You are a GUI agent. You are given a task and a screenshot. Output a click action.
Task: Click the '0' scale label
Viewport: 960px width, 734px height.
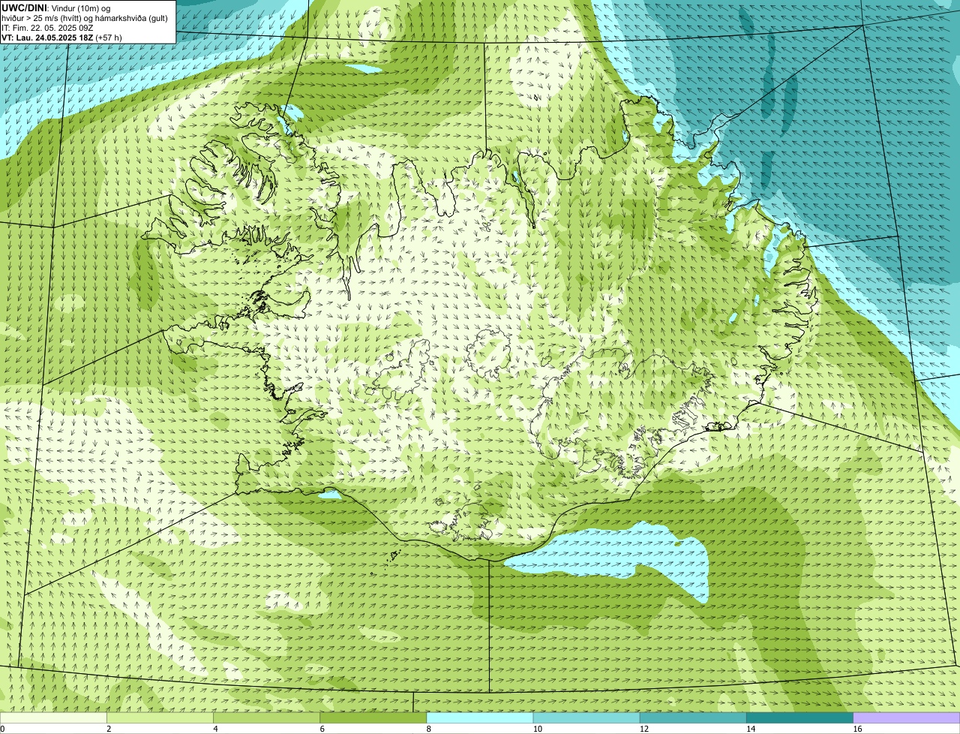coord(2,729)
